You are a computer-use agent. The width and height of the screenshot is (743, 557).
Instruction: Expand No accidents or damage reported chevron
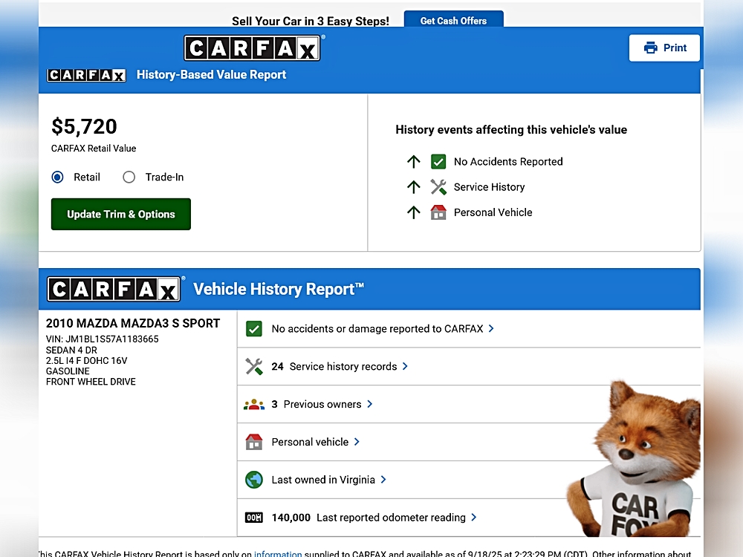point(491,328)
